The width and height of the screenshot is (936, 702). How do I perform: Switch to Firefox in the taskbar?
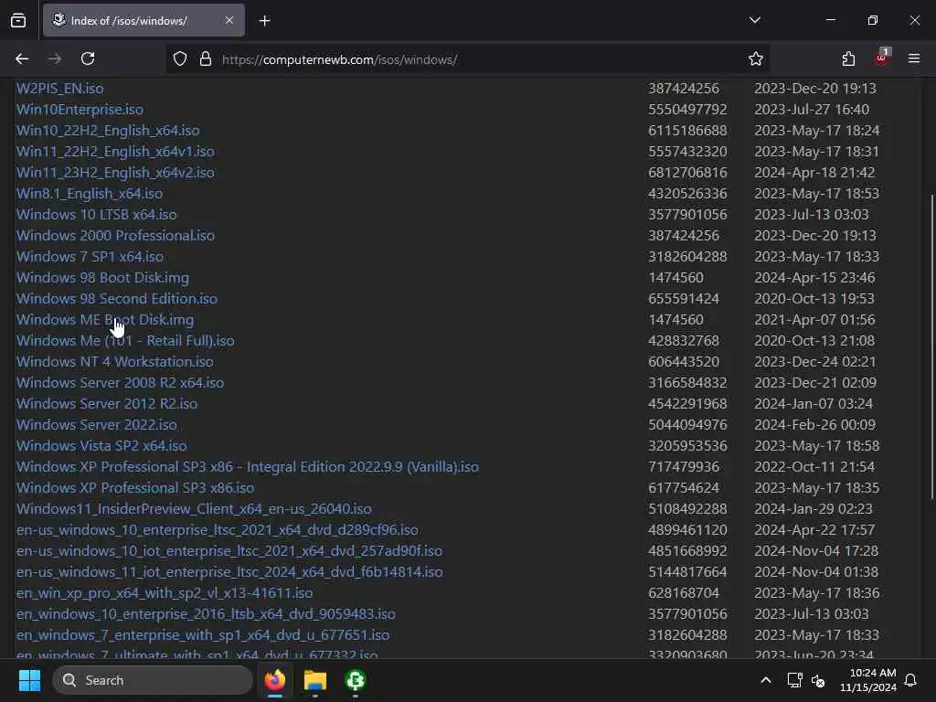275,680
